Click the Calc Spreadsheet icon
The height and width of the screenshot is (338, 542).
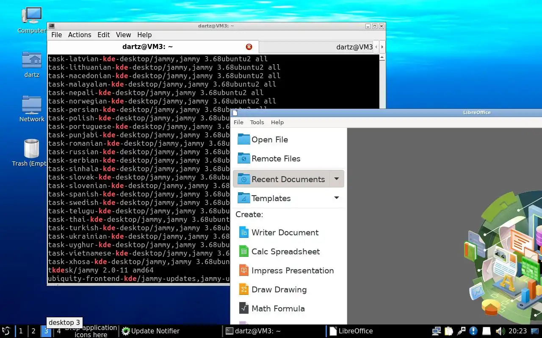point(244,251)
